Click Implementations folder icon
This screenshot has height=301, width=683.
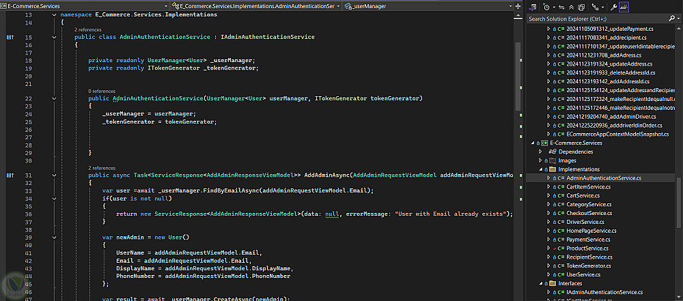pyautogui.click(x=553, y=169)
